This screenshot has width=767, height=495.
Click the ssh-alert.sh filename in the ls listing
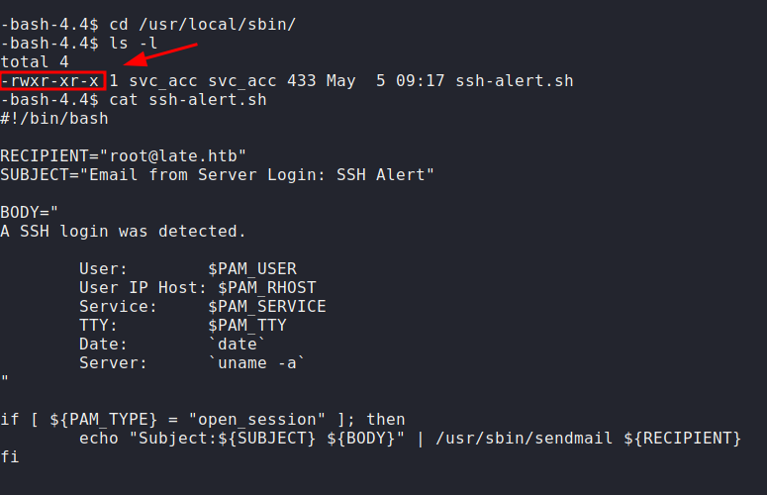514,80
